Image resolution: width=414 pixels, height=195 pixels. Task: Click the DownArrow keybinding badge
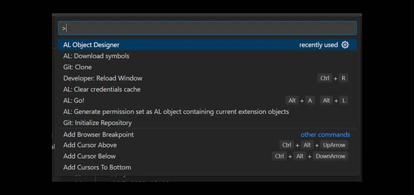coord(330,156)
